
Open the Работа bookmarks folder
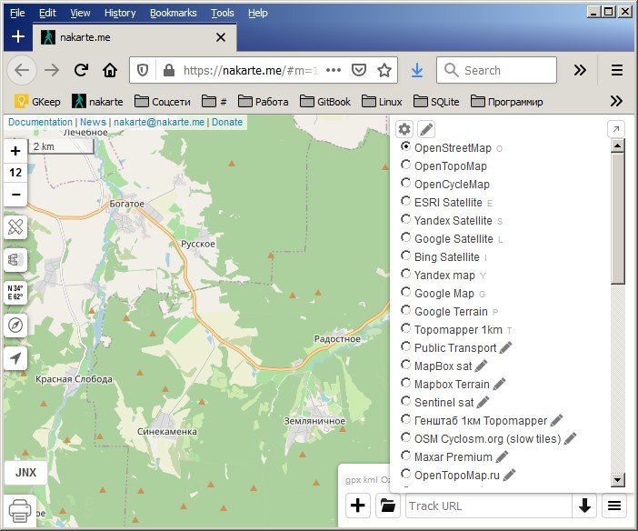click(264, 102)
